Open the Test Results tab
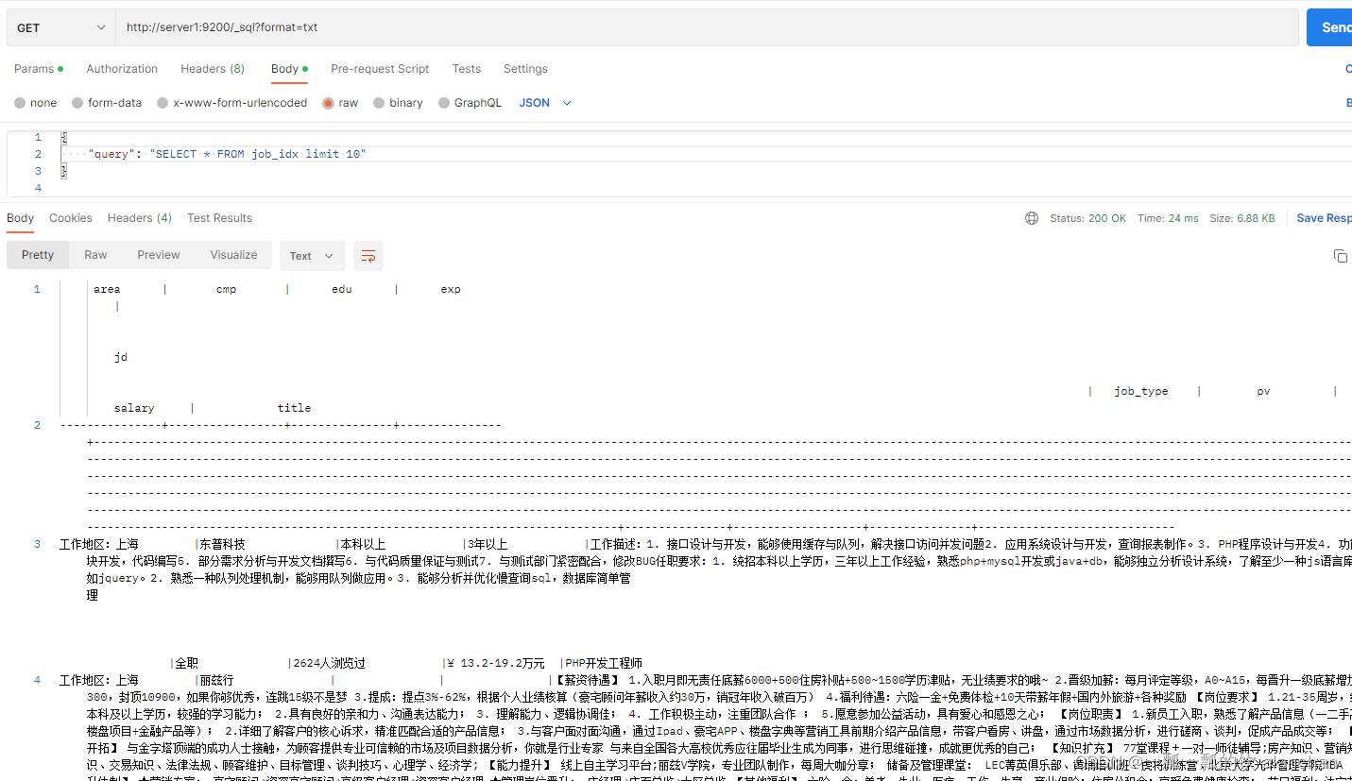Image resolution: width=1352 pixels, height=781 pixels. click(219, 218)
